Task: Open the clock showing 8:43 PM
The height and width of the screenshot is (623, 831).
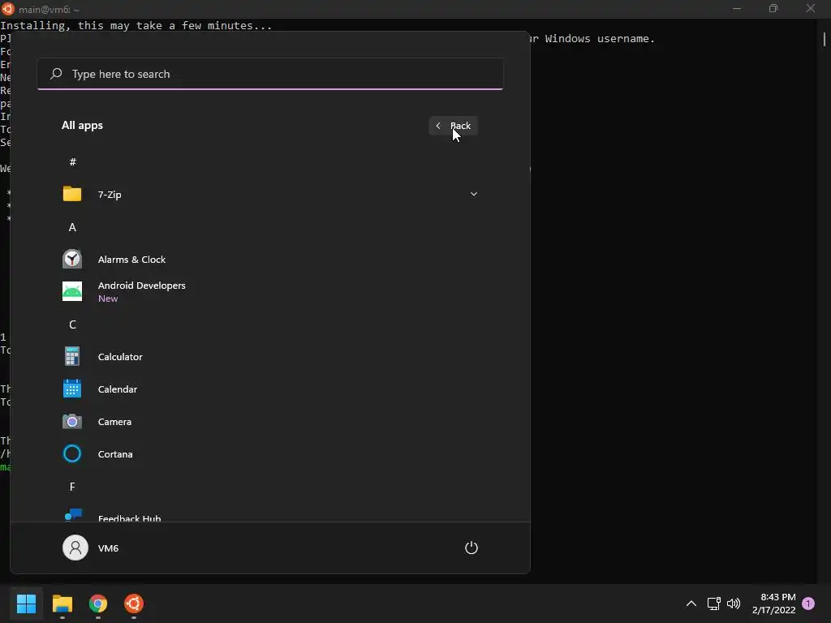Action: [x=773, y=604]
